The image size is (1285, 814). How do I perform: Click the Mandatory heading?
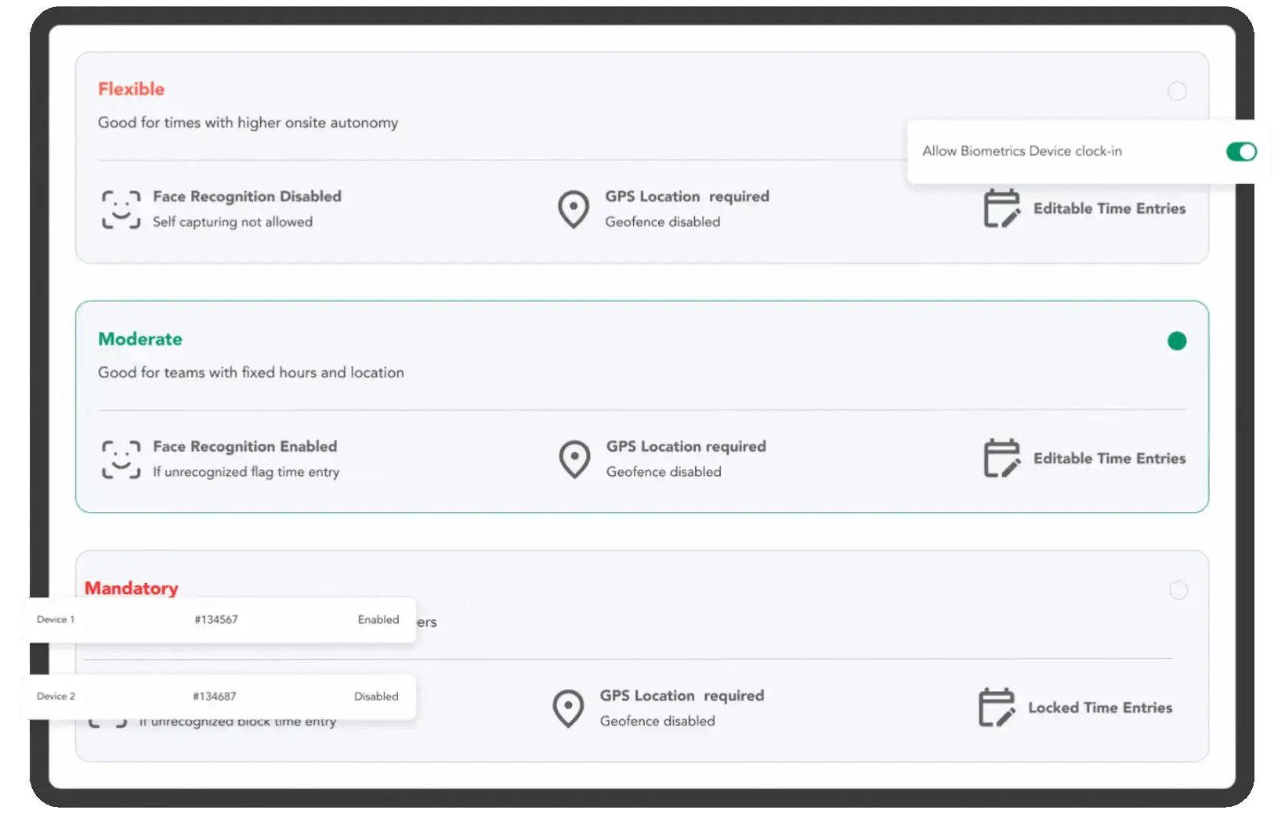coord(132,588)
